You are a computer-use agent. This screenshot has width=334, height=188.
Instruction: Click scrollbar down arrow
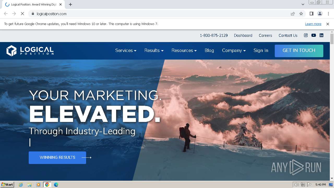[x=332, y=179]
